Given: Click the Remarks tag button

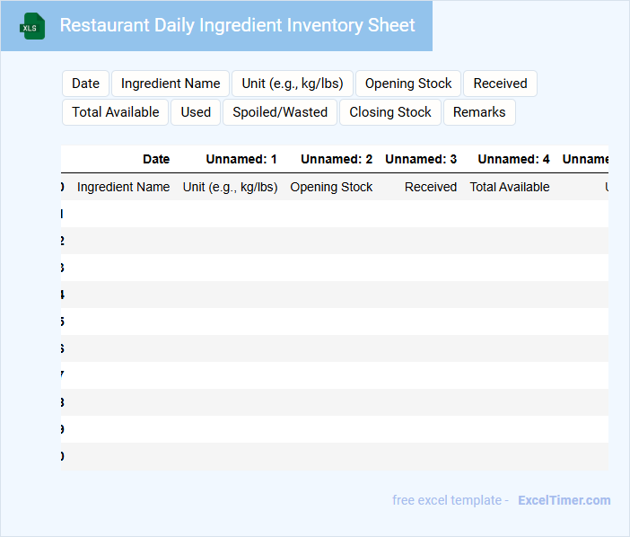Looking at the screenshot, I should tap(479, 112).
